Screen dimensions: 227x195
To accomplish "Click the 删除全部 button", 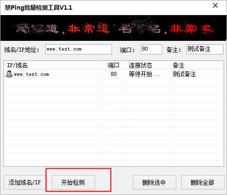I will [202, 182].
